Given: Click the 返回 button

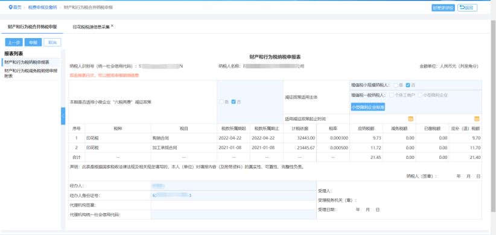Looking at the screenshot, I should tap(467, 8).
